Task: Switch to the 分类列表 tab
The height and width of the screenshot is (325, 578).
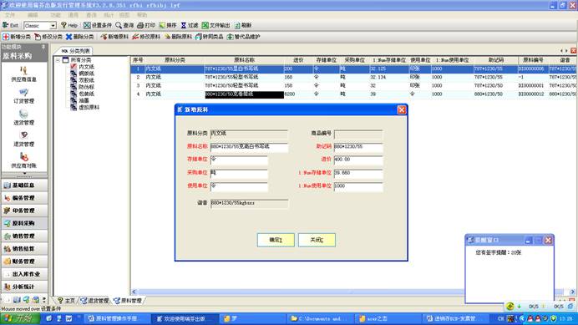Action: (76, 51)
